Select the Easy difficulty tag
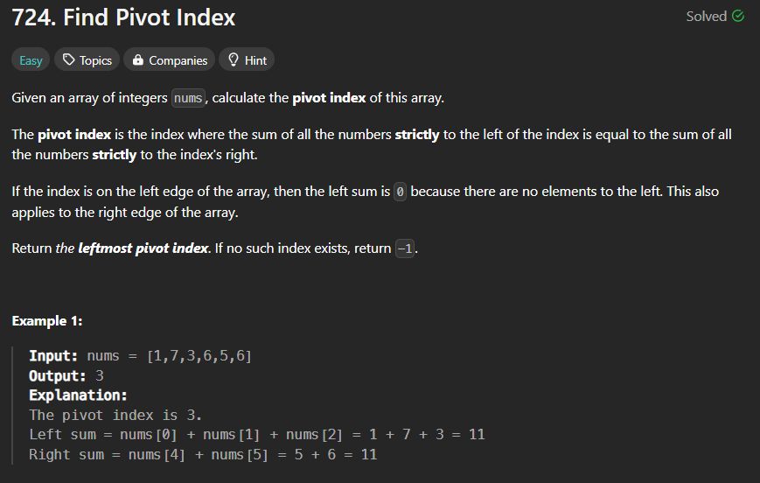 point(31,60)
